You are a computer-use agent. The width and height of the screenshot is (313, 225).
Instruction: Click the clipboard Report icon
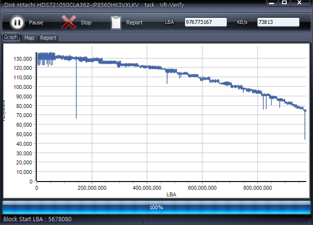tap(116, 22)
